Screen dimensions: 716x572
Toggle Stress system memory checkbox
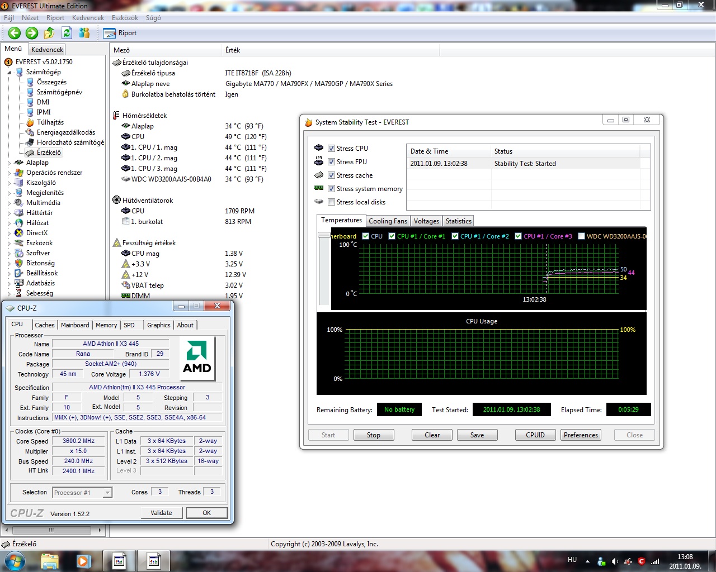tap(332, 188)
